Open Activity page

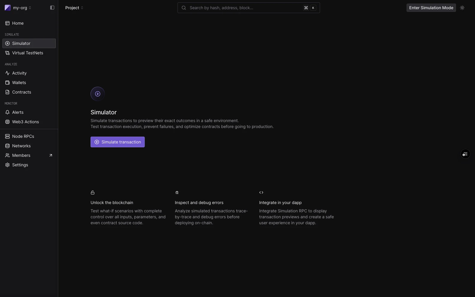(29, 73)
